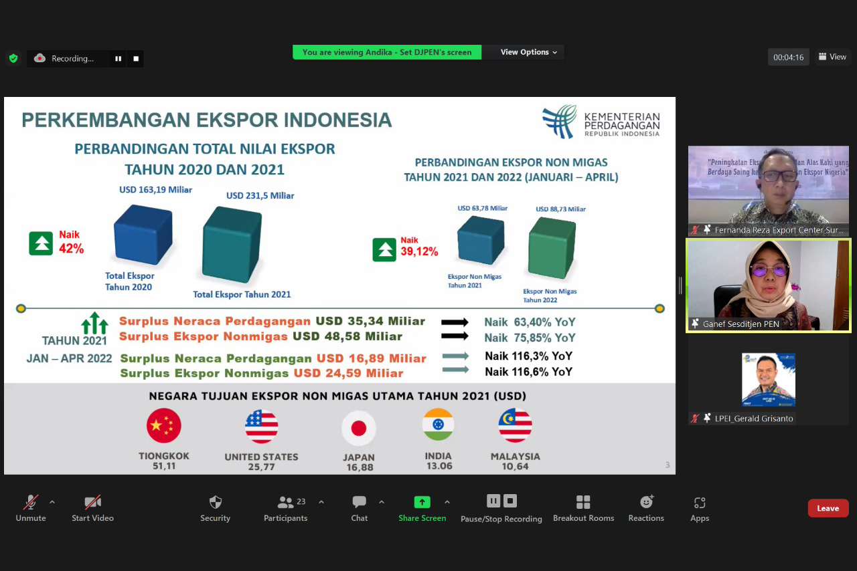Open the Security shield icon
This screenshot has width=857, height=571.
[215, 503]
